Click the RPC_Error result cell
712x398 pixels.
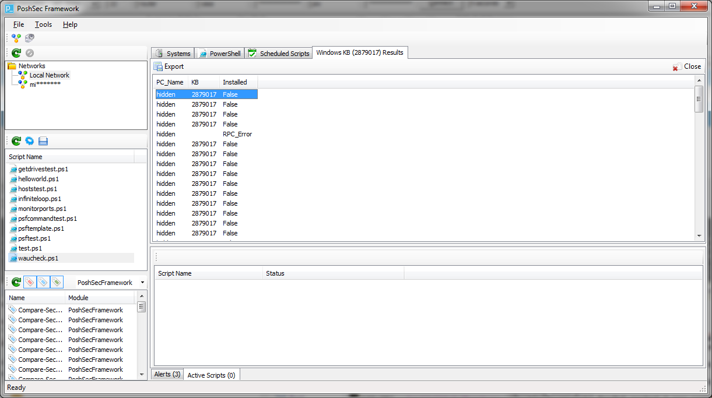pyautogui.click(x=237, y=134)
